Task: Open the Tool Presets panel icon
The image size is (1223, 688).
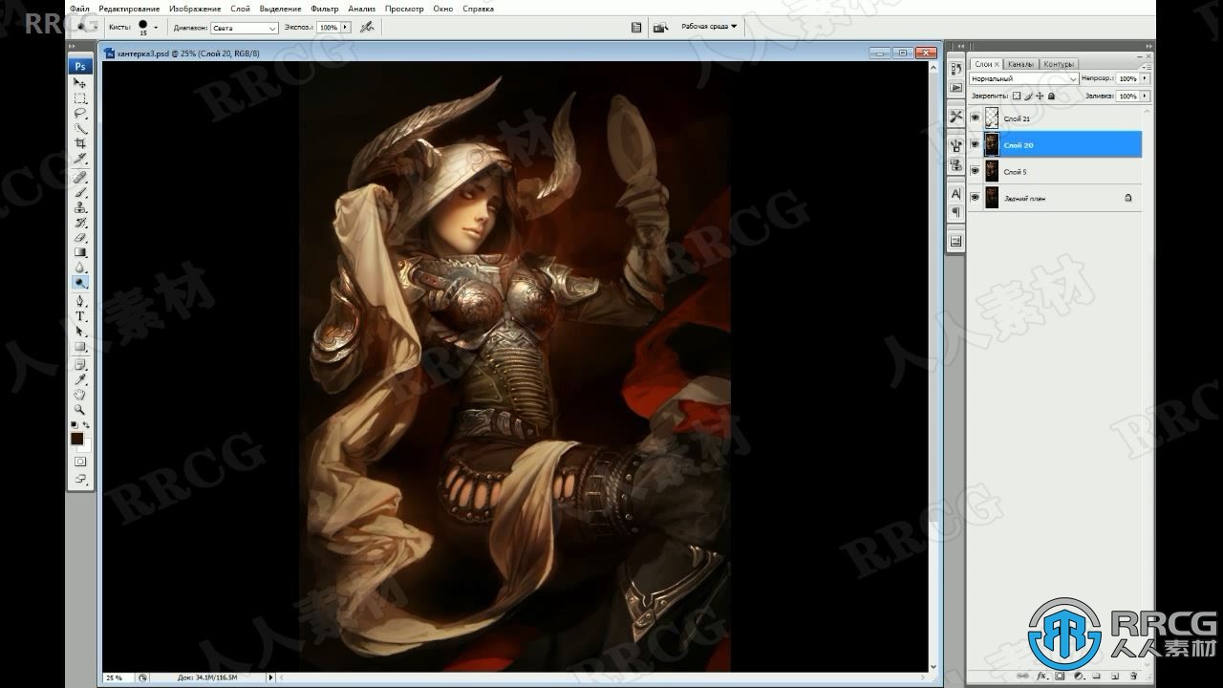Action: point(956,116)
